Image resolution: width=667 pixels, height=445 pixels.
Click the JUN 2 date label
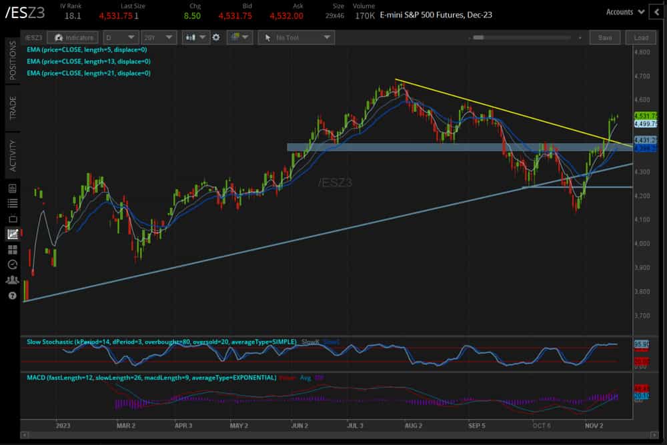pyautogui.click(x=299, y=426)
